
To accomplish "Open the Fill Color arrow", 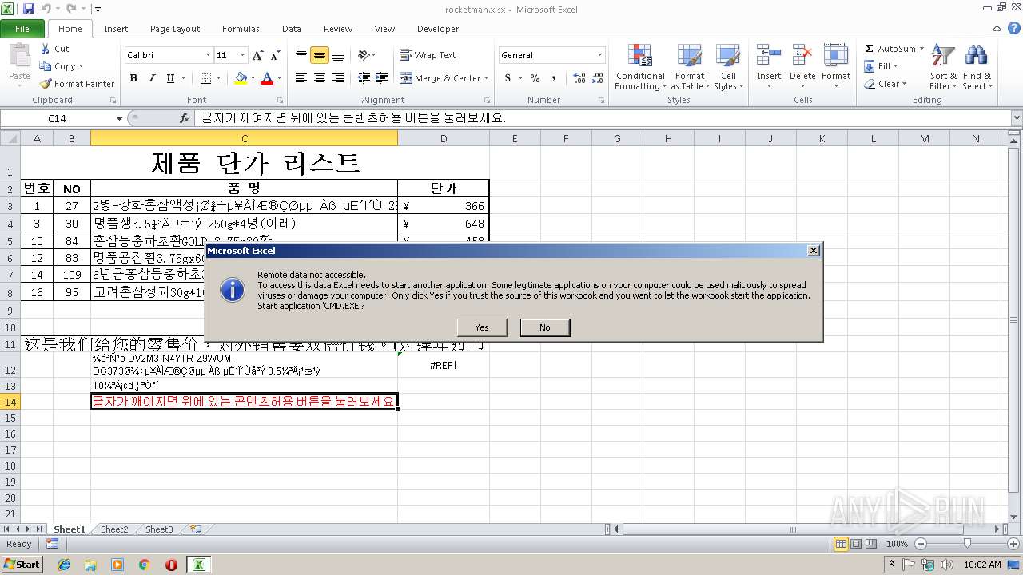I will (252, 78).
